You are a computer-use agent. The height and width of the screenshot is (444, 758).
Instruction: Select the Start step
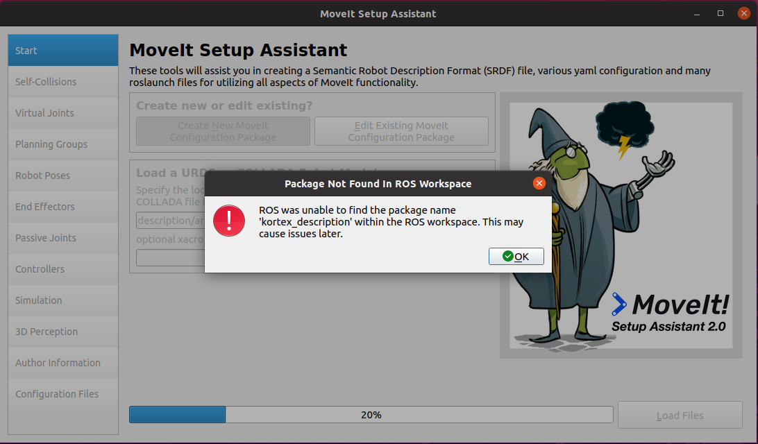click(62, 50)
